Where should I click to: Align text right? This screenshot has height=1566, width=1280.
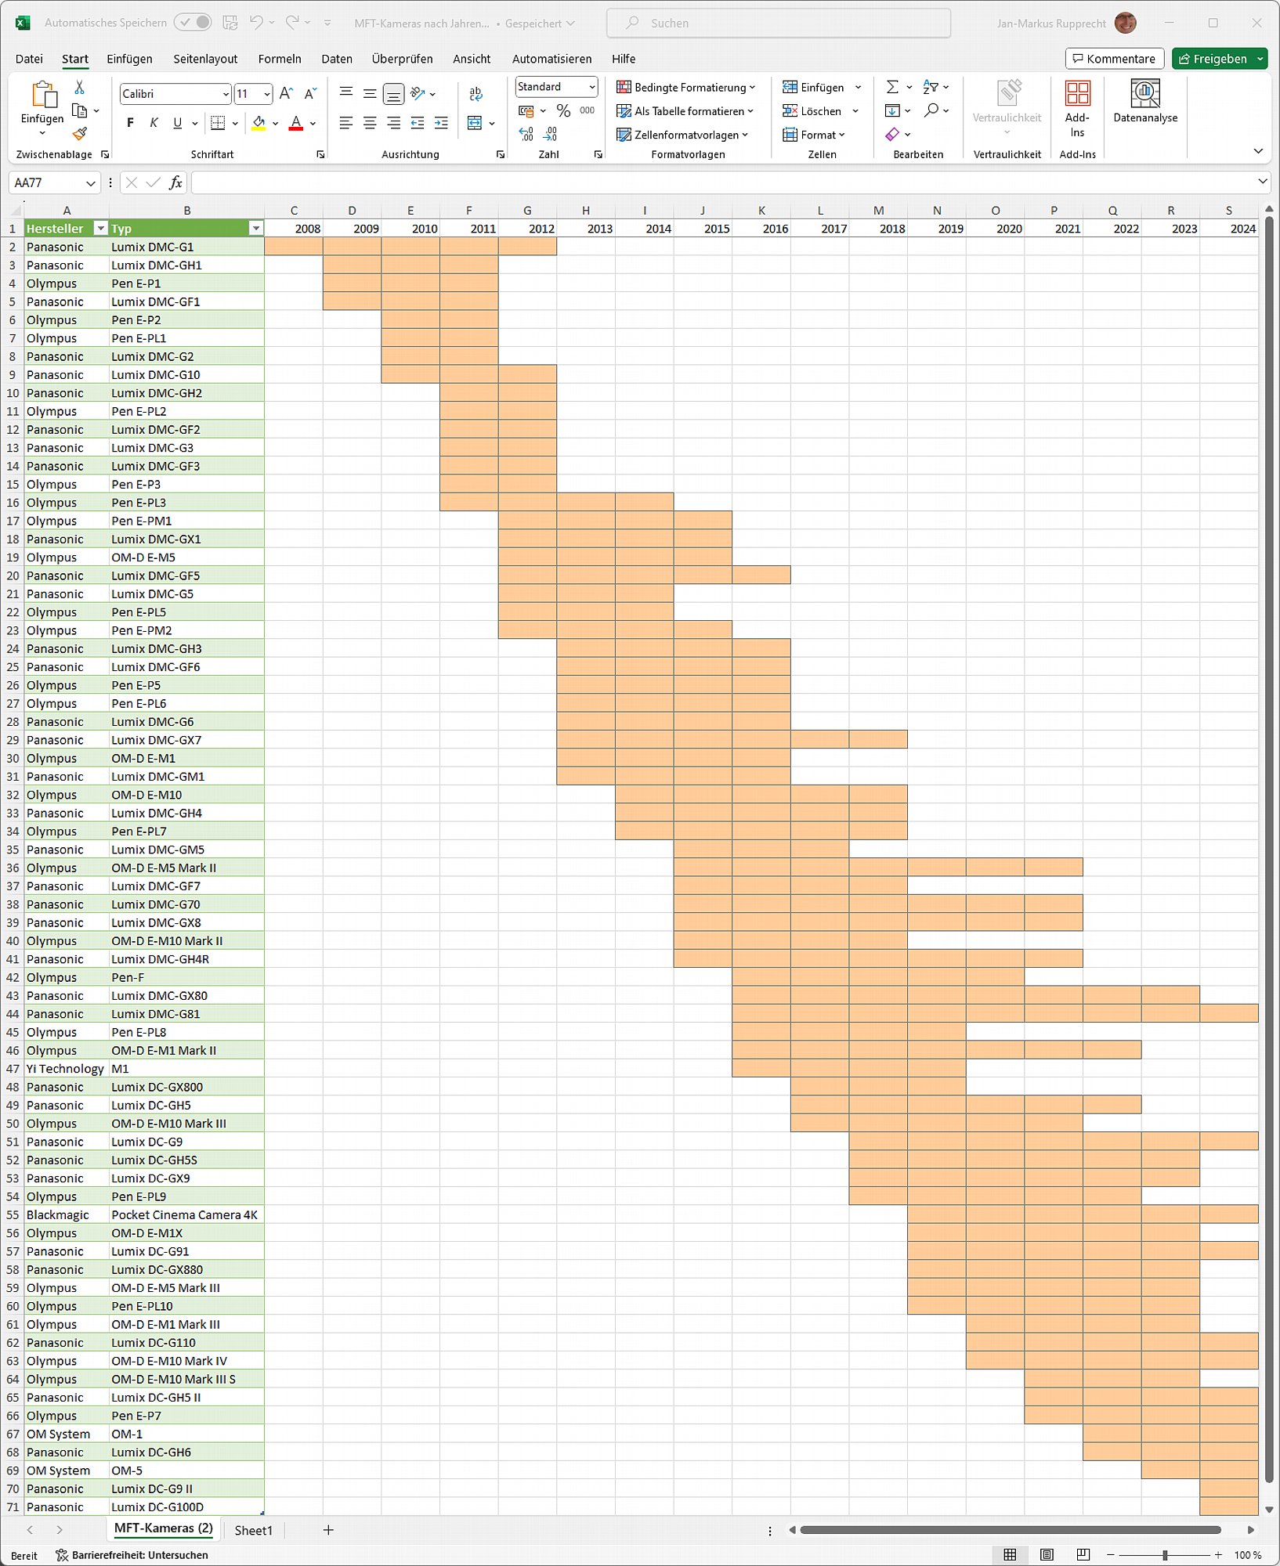pos(393,123)
